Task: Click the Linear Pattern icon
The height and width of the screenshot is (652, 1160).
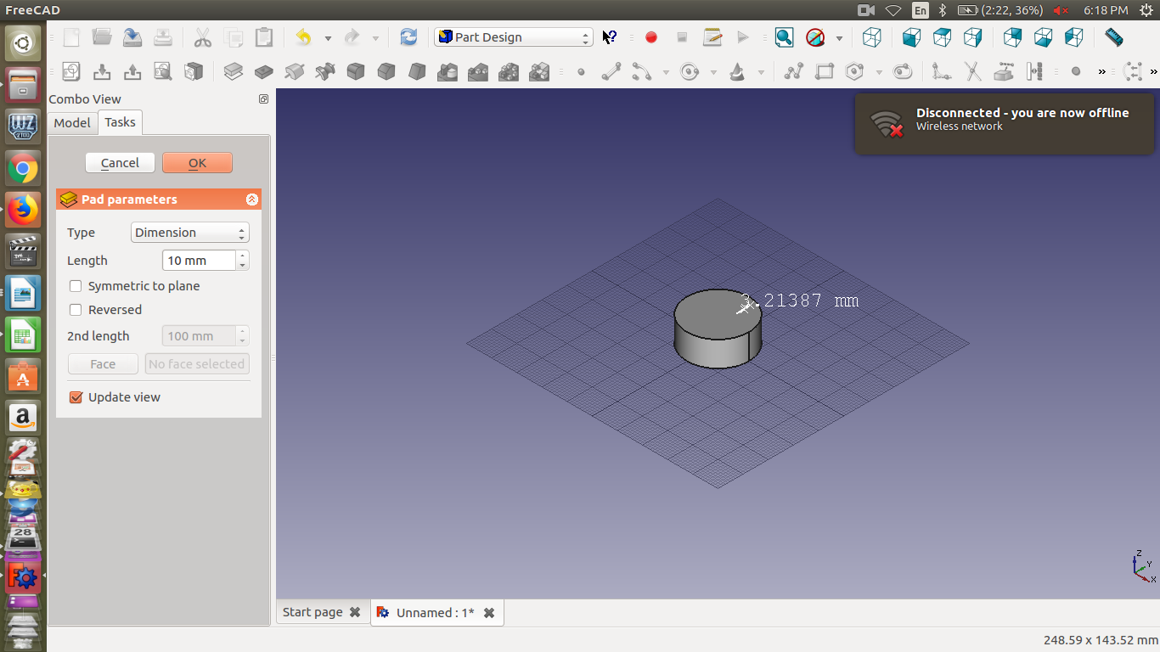Action: point(478,72)
